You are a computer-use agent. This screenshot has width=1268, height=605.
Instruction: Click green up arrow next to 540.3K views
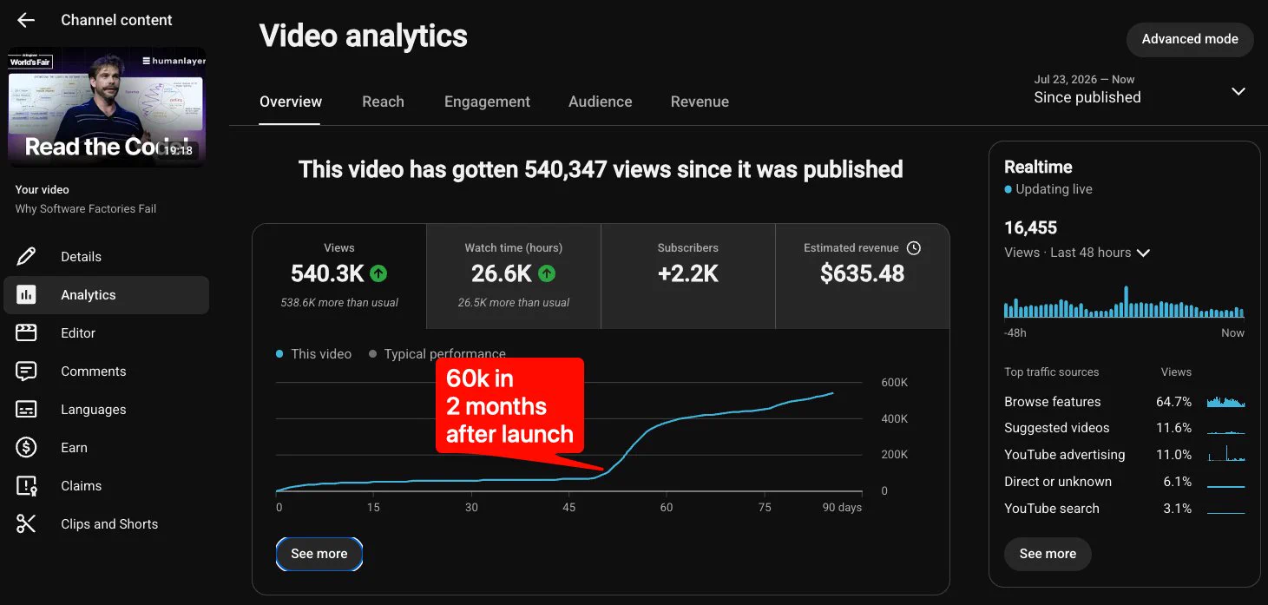click(378, 273)
